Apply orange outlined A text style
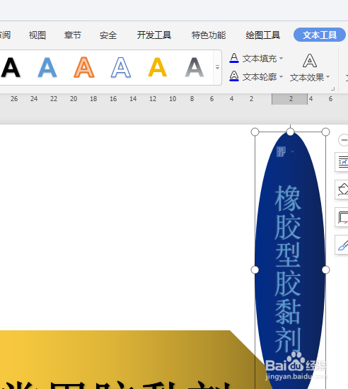This screenshot has height=389, width=348. click(84, 67)
